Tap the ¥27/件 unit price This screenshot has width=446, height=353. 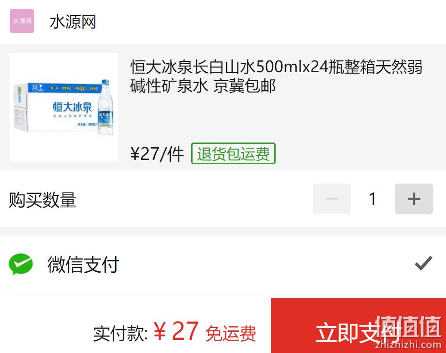pyautogui.click(x=157, y=154)
